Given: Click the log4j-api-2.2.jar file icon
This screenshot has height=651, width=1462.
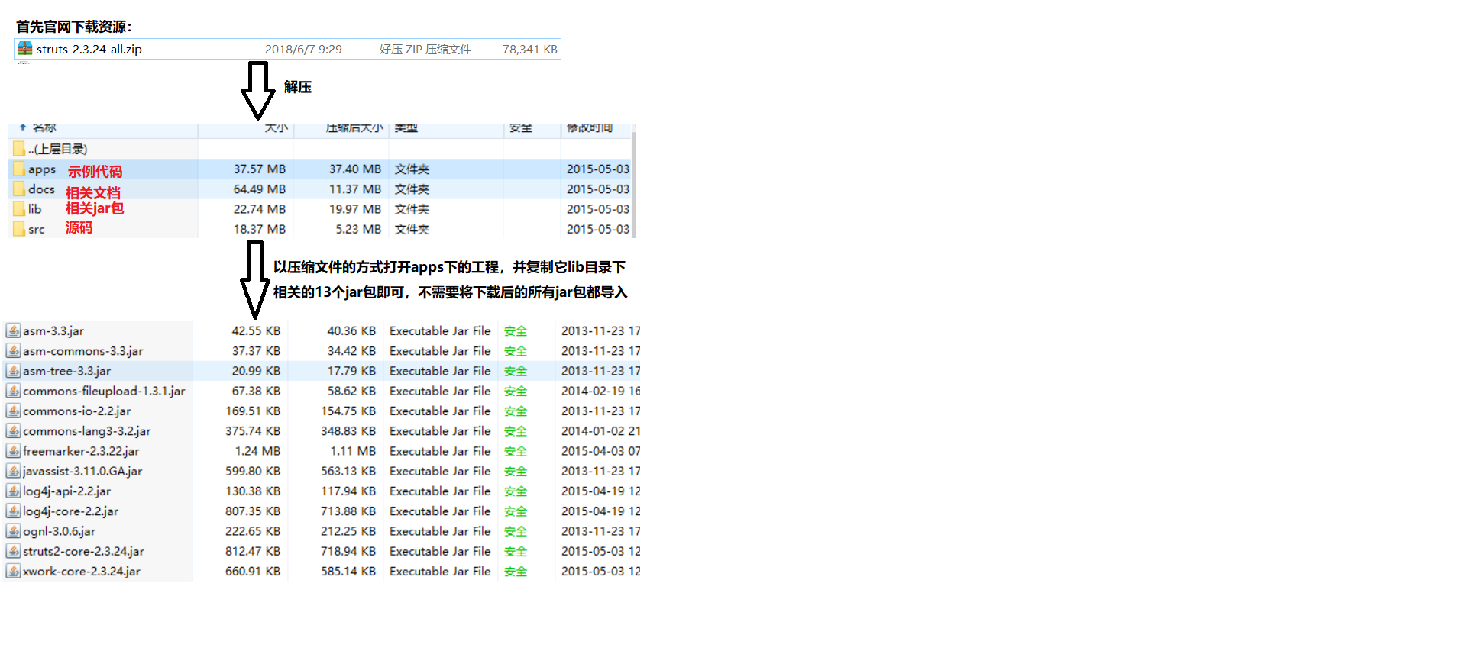Looking at the screenshot, I should [x=14, y=491].
